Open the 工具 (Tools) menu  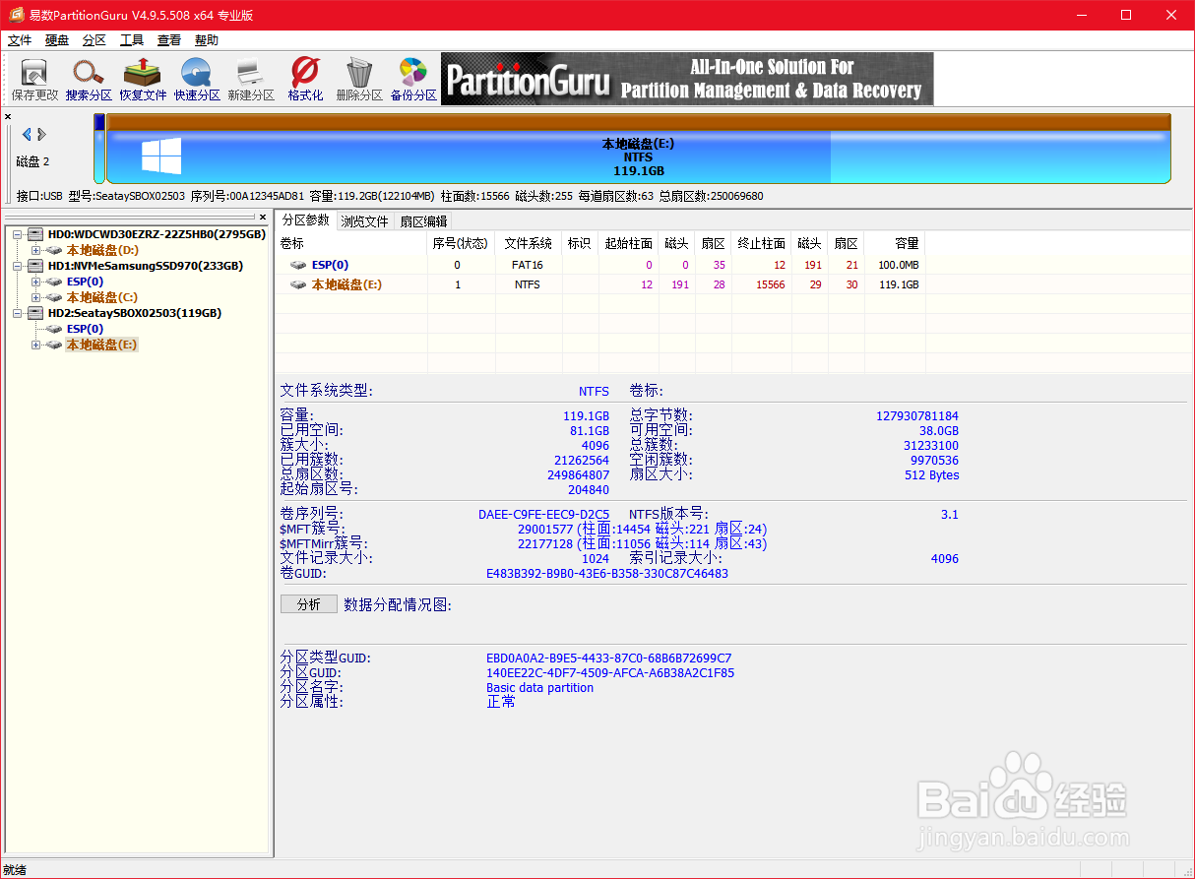[132, 40]
